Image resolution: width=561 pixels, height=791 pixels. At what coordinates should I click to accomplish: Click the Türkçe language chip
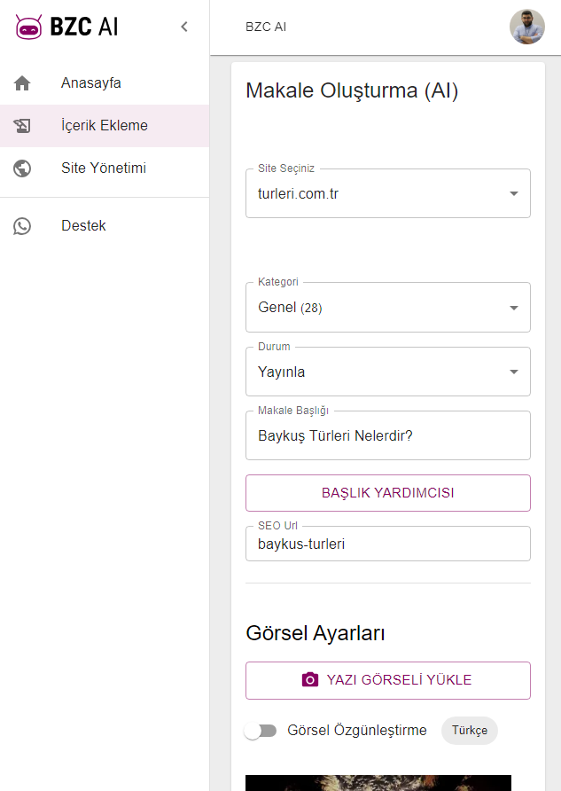click(x=469, y=731)
